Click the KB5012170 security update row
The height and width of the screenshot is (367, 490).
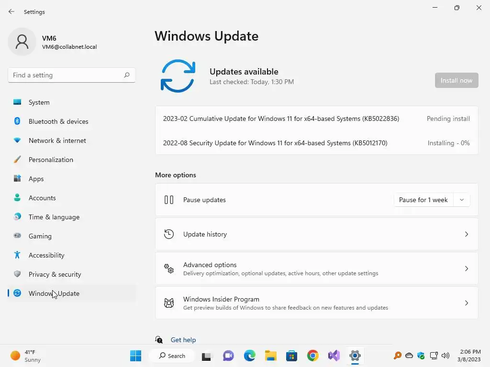click(316, 143)
